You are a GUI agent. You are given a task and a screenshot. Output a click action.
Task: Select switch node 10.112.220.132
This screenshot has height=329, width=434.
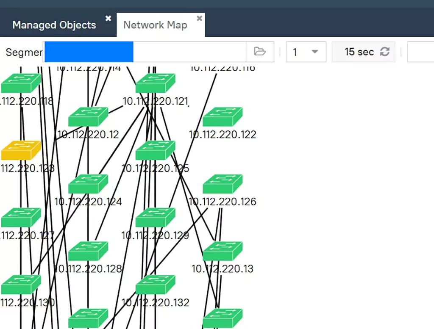pyautogui.click(x=155, y=285)
